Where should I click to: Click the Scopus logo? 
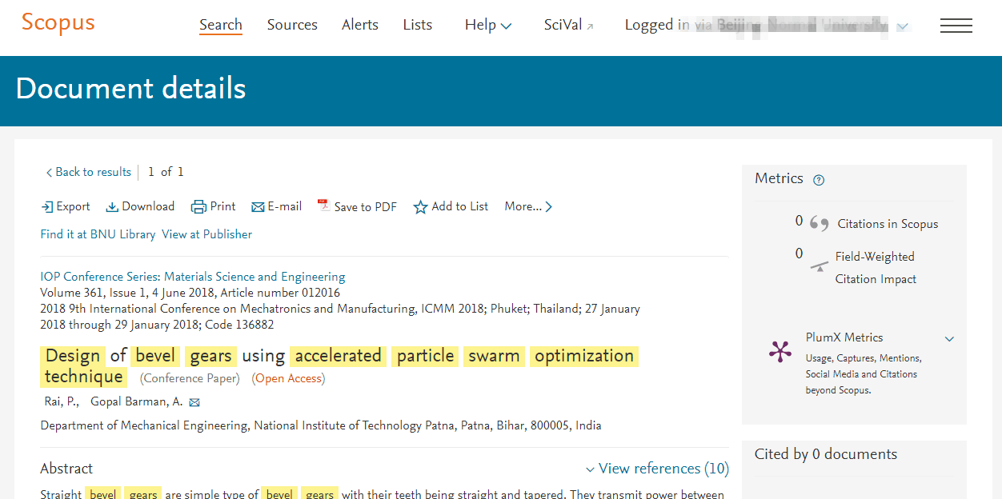pyautogui.click(x=58, y=22)
